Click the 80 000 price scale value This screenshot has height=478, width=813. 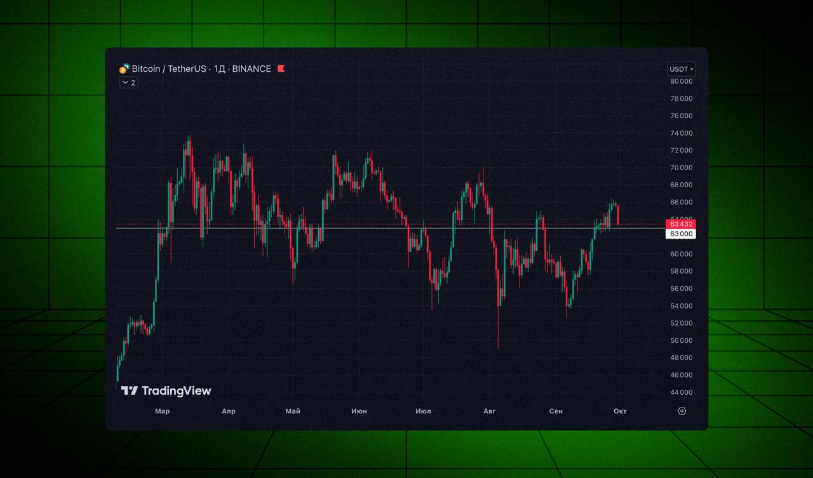coord(682,81)
